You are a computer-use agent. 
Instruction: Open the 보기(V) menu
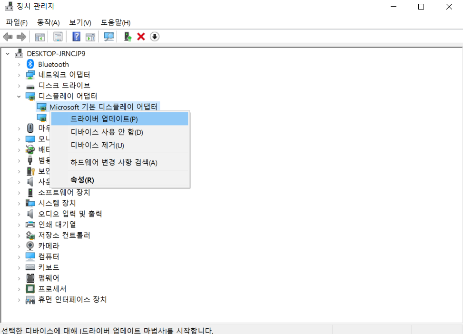coord(80,22)
